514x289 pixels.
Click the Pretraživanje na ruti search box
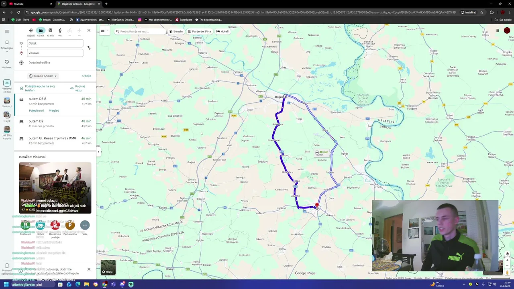[x=141, y=31]
